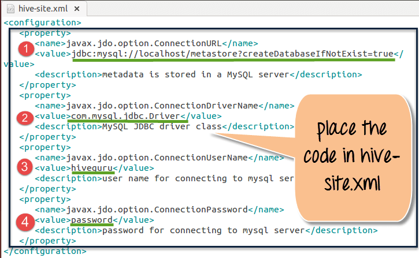Viewport: 419px width, 258px height.
Task: Click the javax.jdo.option.ConnectionPassword name line
Action: coord(160,210)
